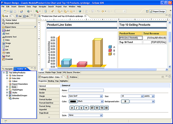Open the File menu
The image size is (173, 124).
pos(3,7)
